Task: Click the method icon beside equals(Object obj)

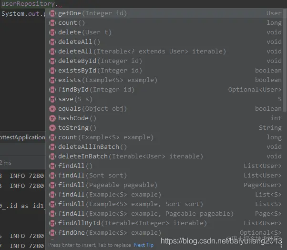Action: [x=52, y=109]
